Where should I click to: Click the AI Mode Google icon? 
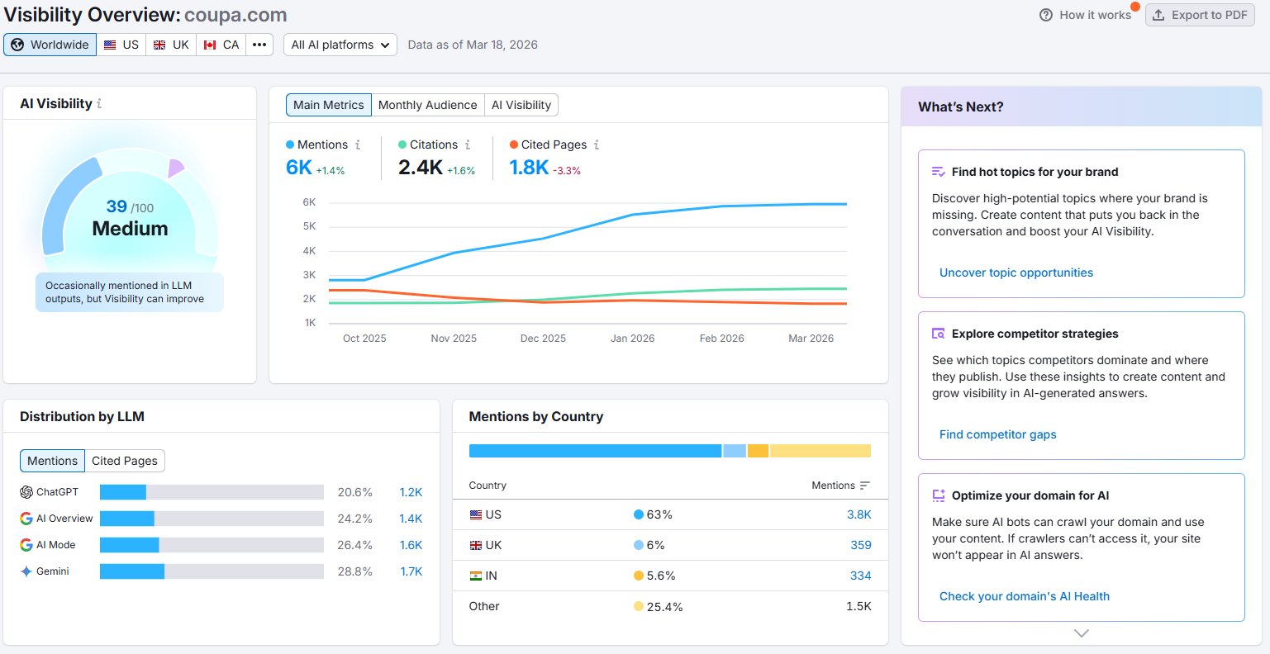pos(26,545)
